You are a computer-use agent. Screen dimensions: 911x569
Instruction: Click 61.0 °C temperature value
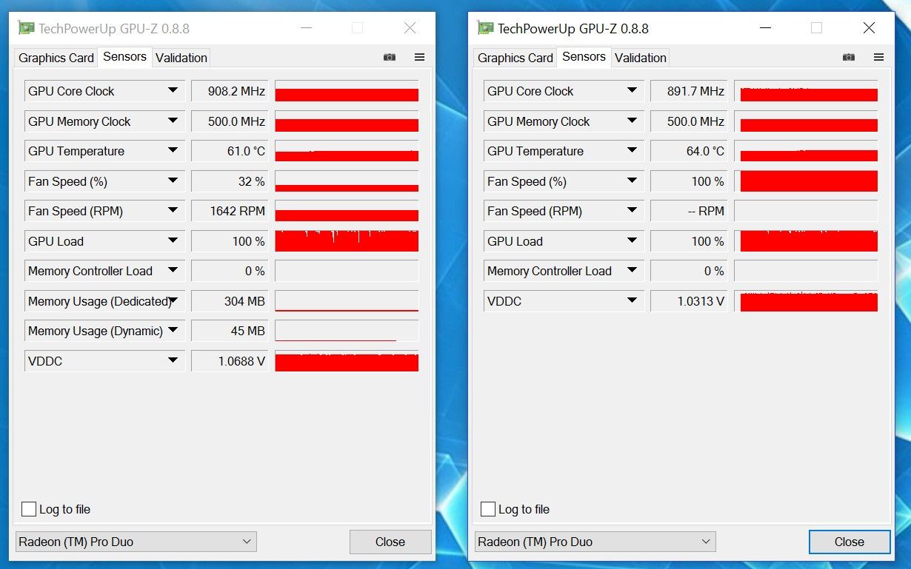[230, 151]
